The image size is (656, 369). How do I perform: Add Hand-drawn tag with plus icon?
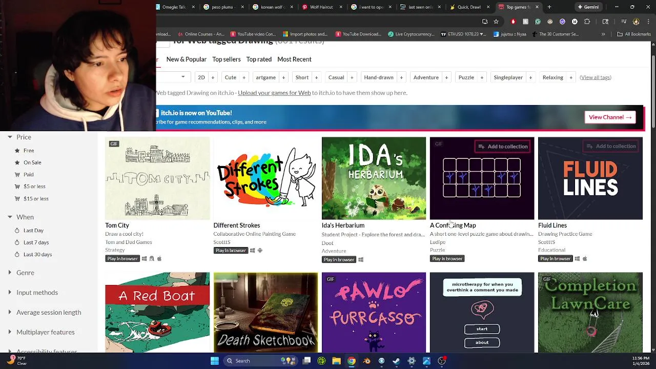(x=401, y=77)
